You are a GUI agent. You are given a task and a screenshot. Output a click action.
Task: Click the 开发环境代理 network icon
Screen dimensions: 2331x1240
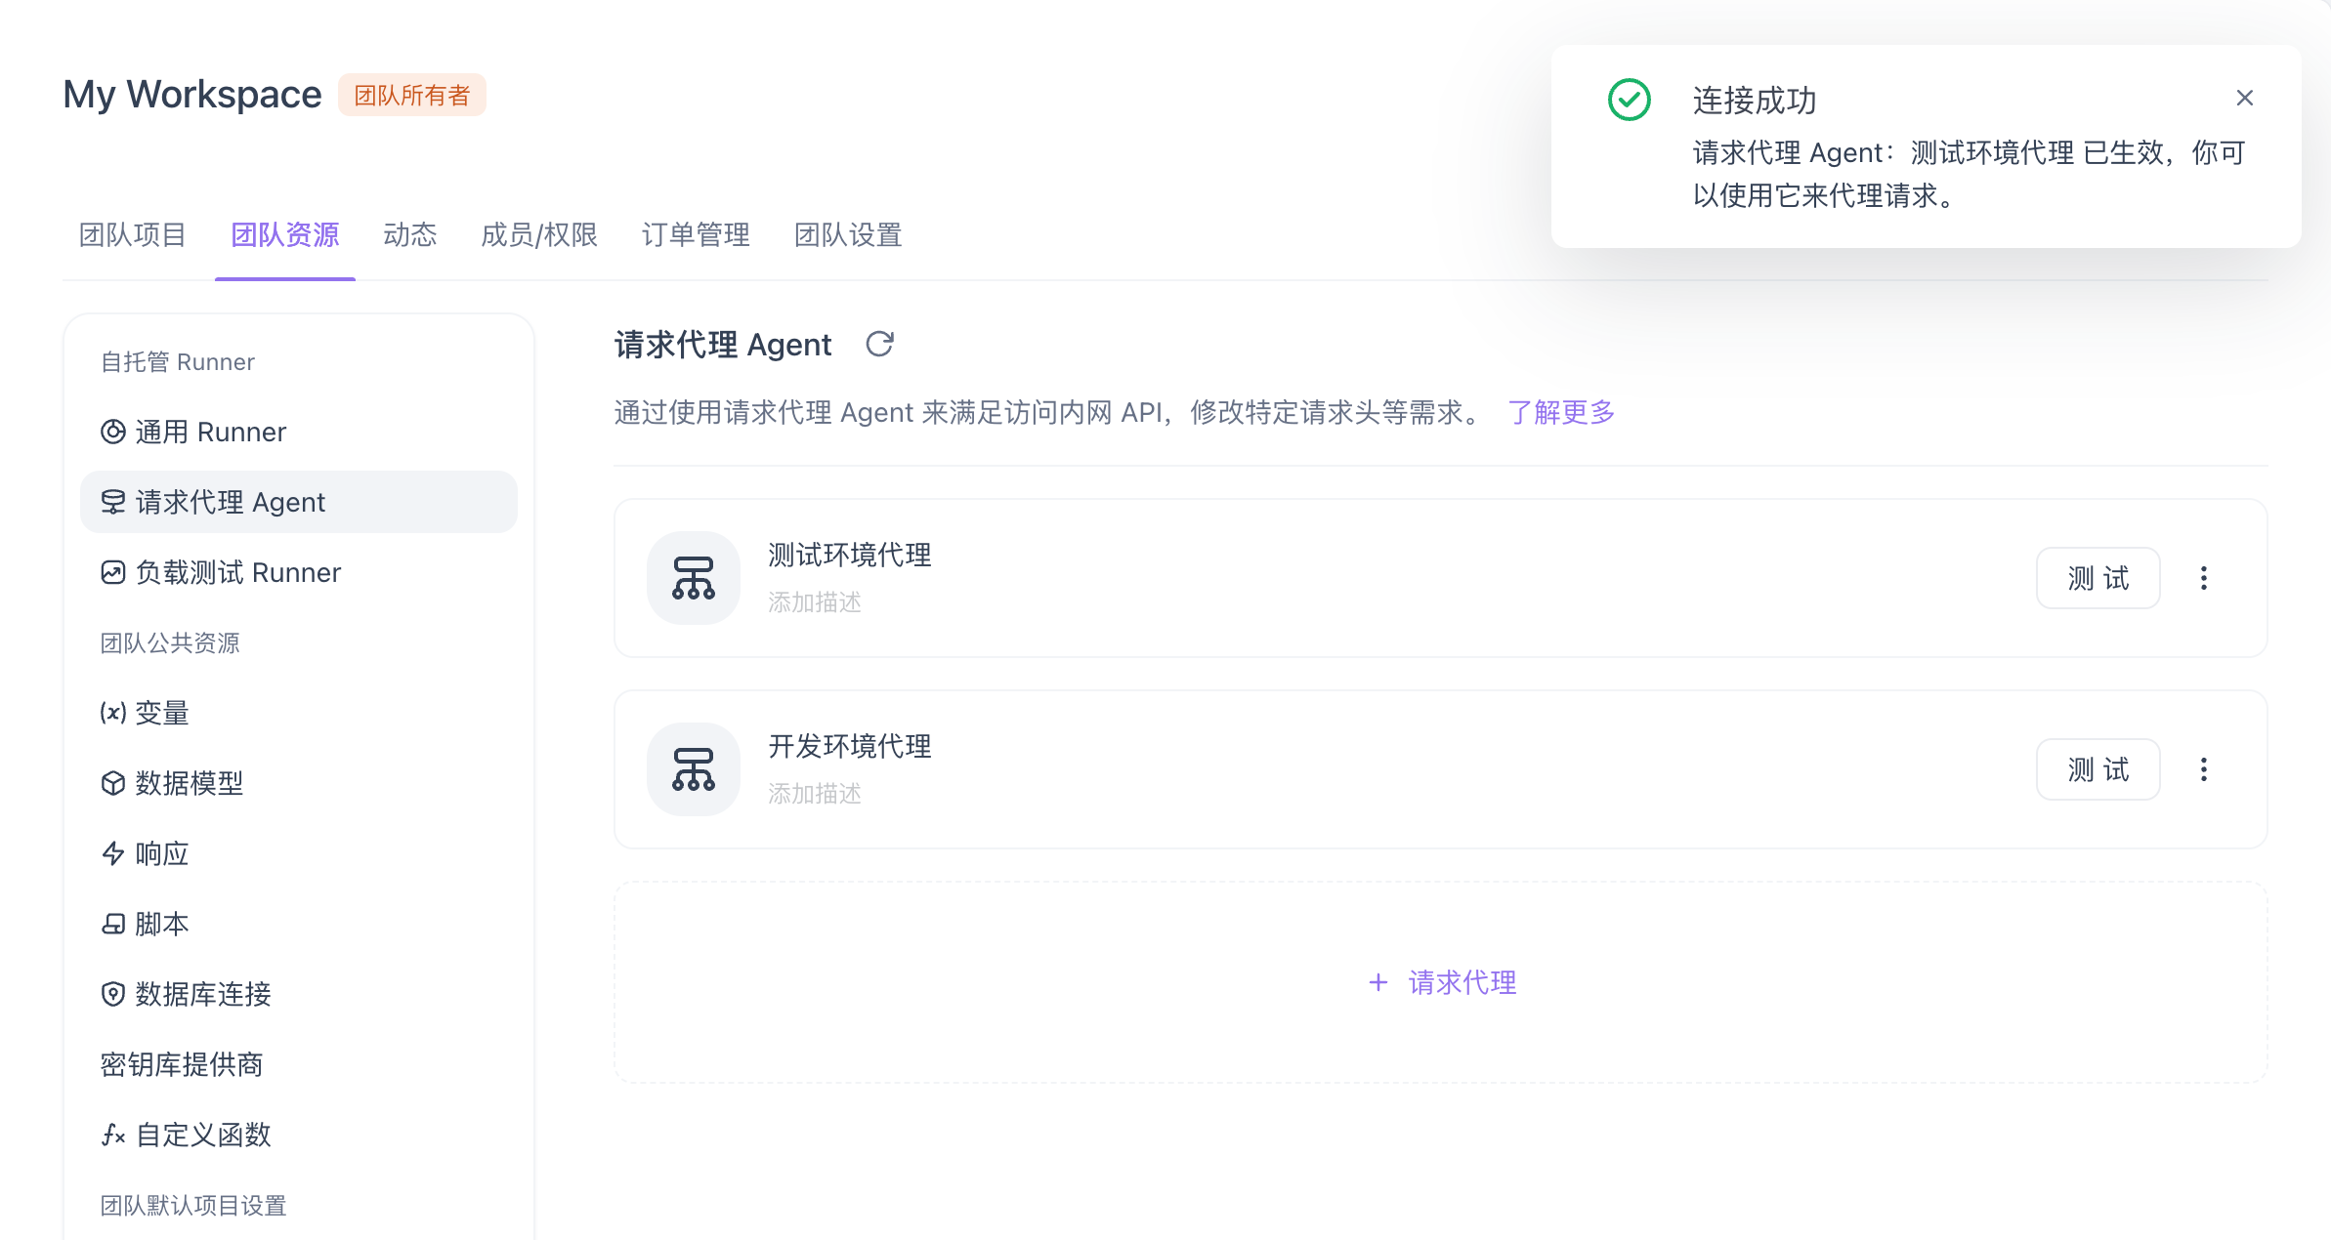coord(694,769)
